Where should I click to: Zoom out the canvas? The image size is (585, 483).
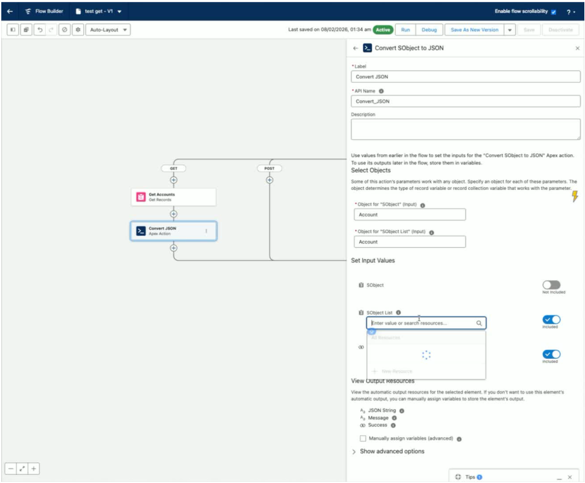tap(10, 468)
